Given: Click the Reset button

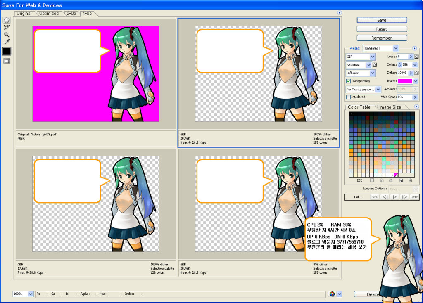Looking at the screenshot, I should pos(382,29).
